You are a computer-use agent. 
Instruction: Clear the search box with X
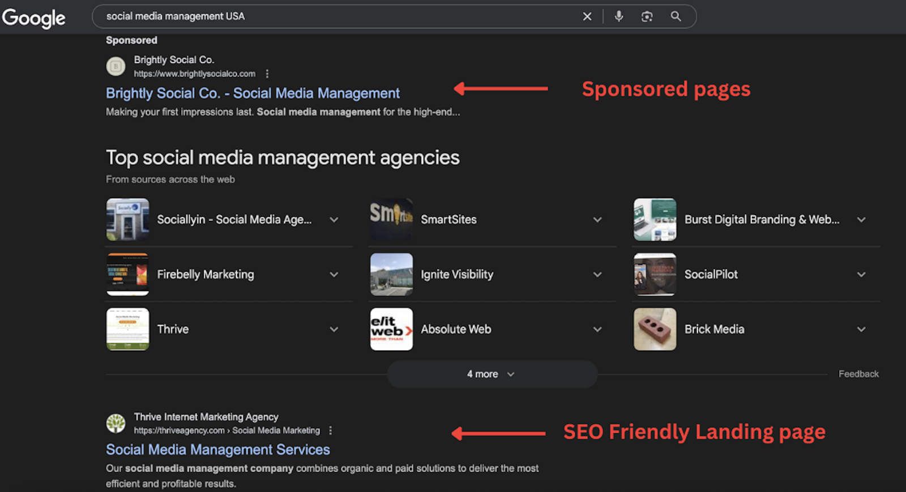pos(587,16)
